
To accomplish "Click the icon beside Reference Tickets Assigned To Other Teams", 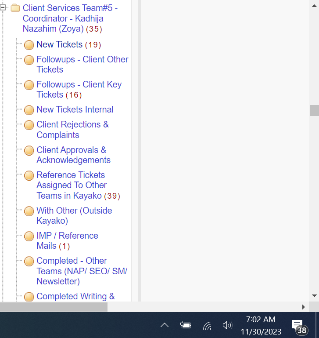I will click(x=29, y=175).
